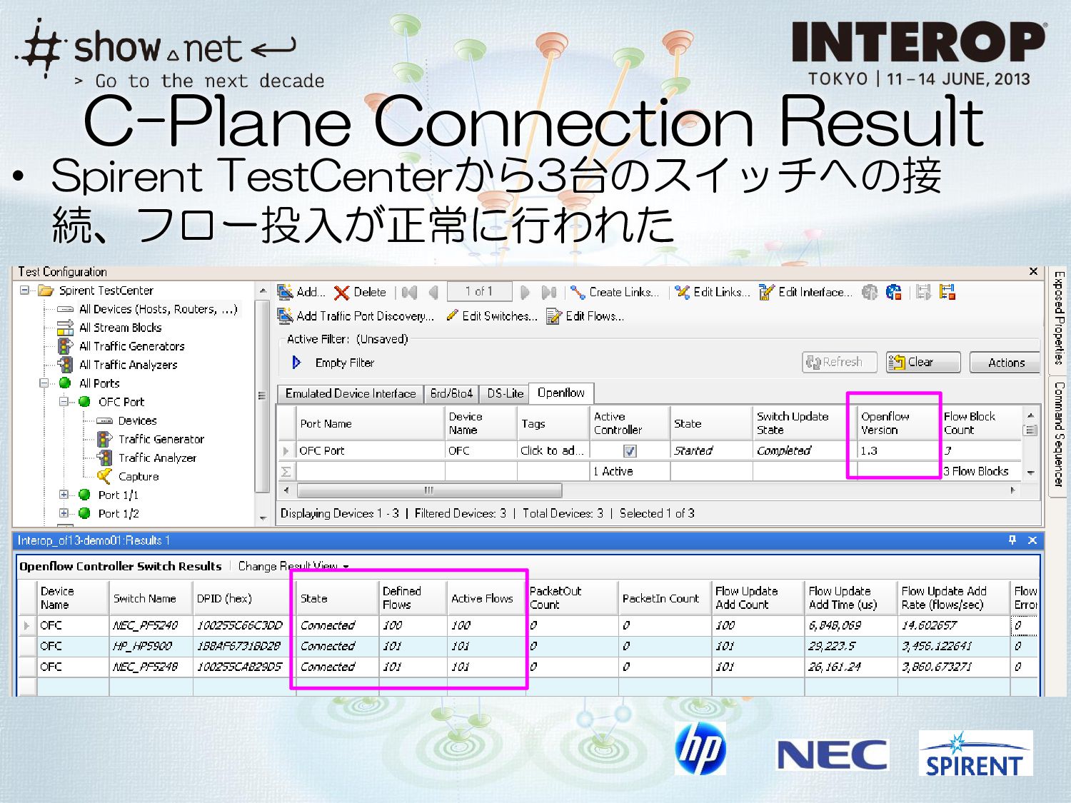Select Capture icon under OFC Port
This screenshot has height=803, width=1071.
point(104,476)
